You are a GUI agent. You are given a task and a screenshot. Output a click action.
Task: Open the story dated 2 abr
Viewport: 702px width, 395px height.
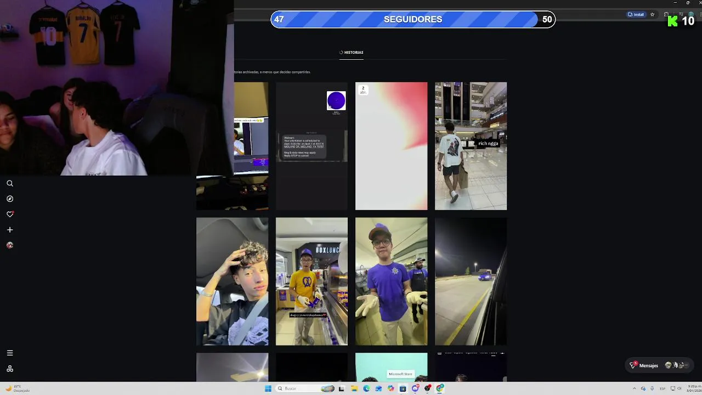click(391, 146)
